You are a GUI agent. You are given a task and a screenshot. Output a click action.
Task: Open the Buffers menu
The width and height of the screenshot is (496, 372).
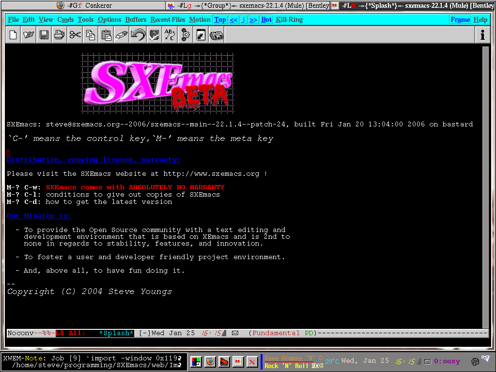[136, 19]
